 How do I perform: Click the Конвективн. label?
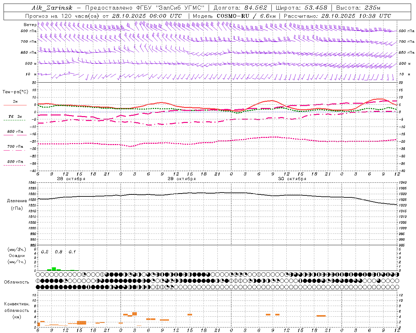coord(17,304)
